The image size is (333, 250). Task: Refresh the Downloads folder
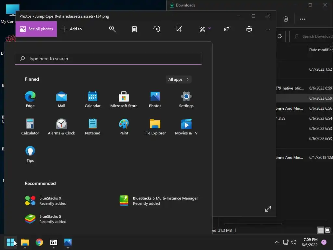click(x=280, y=36)
